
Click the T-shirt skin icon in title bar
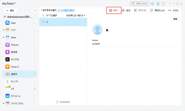pyautogui.click(x=163, y=4)
